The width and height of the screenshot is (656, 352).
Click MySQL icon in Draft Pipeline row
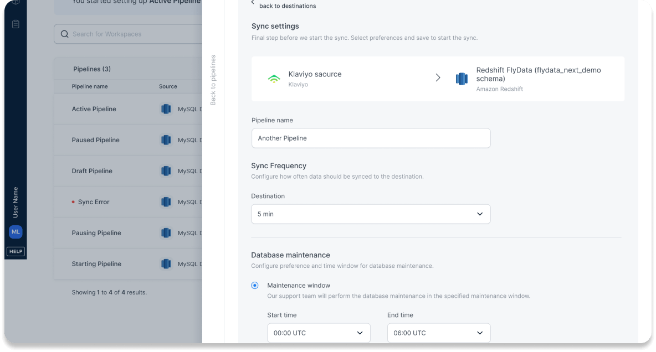166,171
